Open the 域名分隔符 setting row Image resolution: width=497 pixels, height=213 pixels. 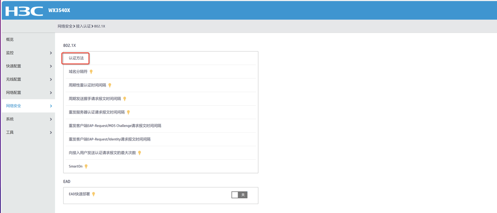(161, 72)
